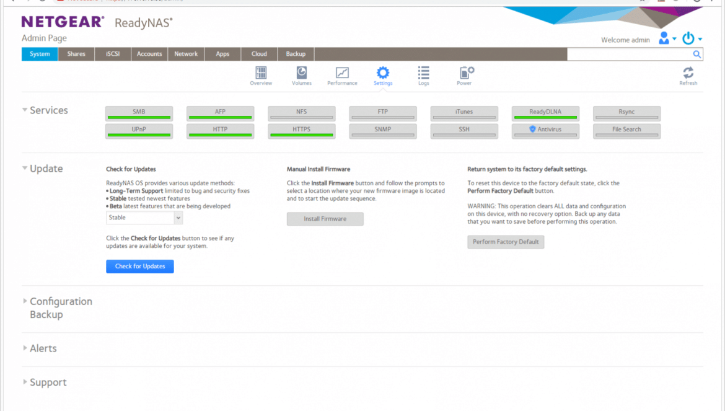Viewport: 725px width, 411px height.
Task: Enable the NFS service
Action: click(302, 113)
